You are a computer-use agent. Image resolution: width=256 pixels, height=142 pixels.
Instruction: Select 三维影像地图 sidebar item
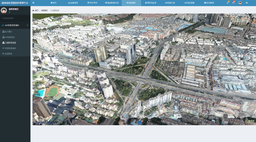[x=10, y=43]
